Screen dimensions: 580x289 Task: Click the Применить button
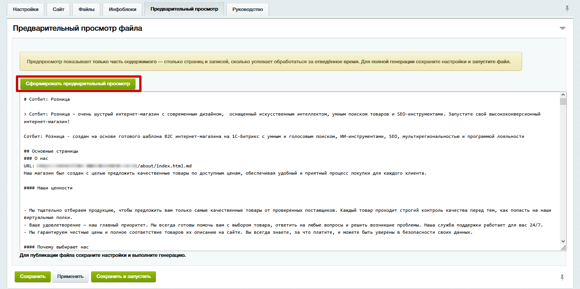pyautogui.click(x=70, y=277)
